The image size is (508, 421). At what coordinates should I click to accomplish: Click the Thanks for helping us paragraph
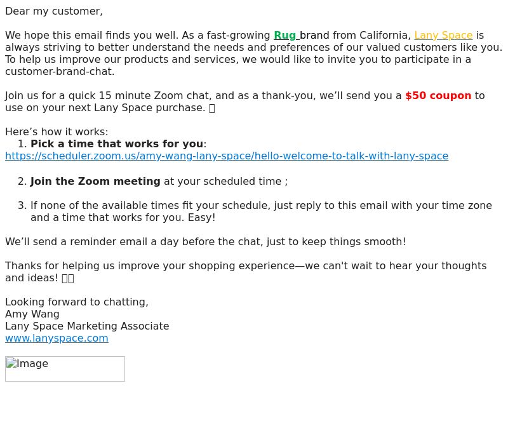[246, 272]
